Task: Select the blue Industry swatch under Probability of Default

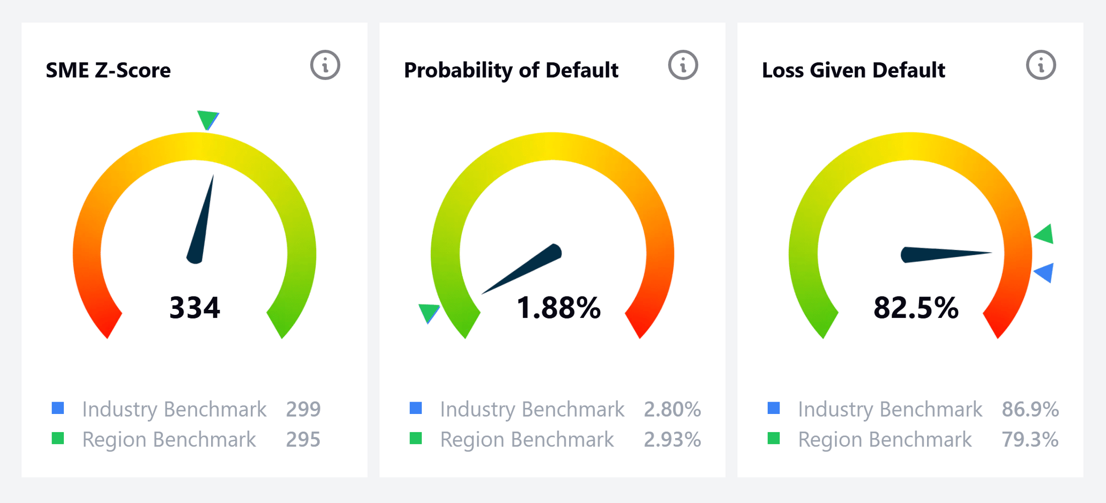Action: click(x=416, y=408)
